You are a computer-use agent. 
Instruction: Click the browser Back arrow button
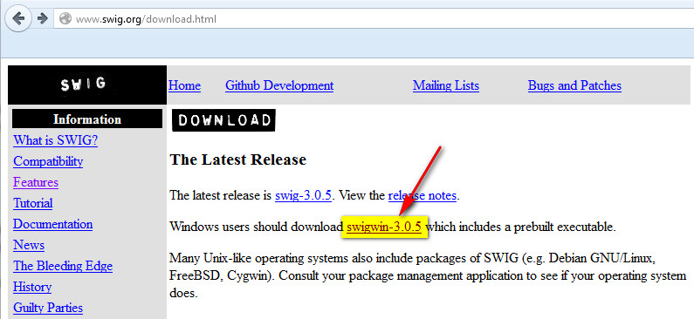[18, 18]
